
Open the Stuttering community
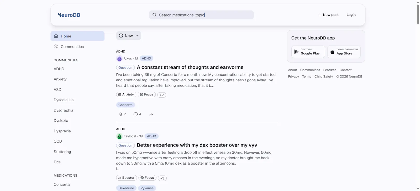62,152
